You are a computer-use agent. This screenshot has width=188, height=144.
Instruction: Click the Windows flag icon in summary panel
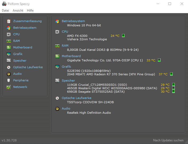pyautogui.click(x=57, y=21)
